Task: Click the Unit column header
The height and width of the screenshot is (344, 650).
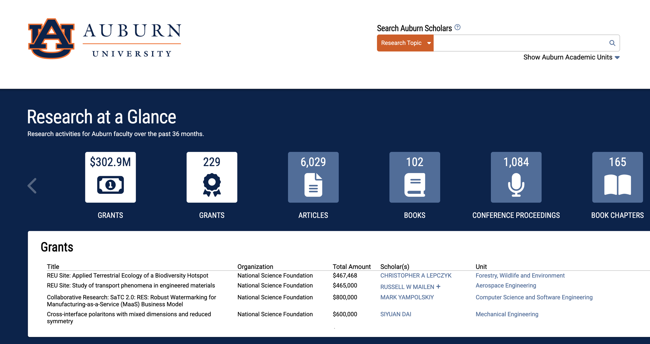Action: [x=481, y=267]
